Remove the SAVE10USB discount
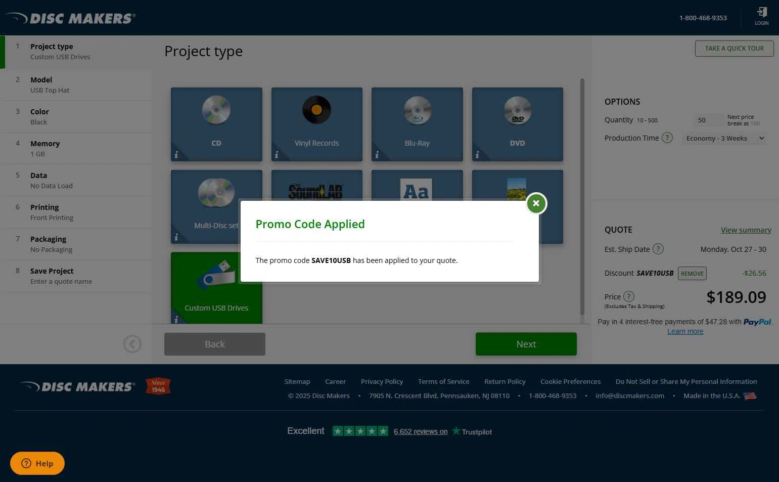 [692, 273]
